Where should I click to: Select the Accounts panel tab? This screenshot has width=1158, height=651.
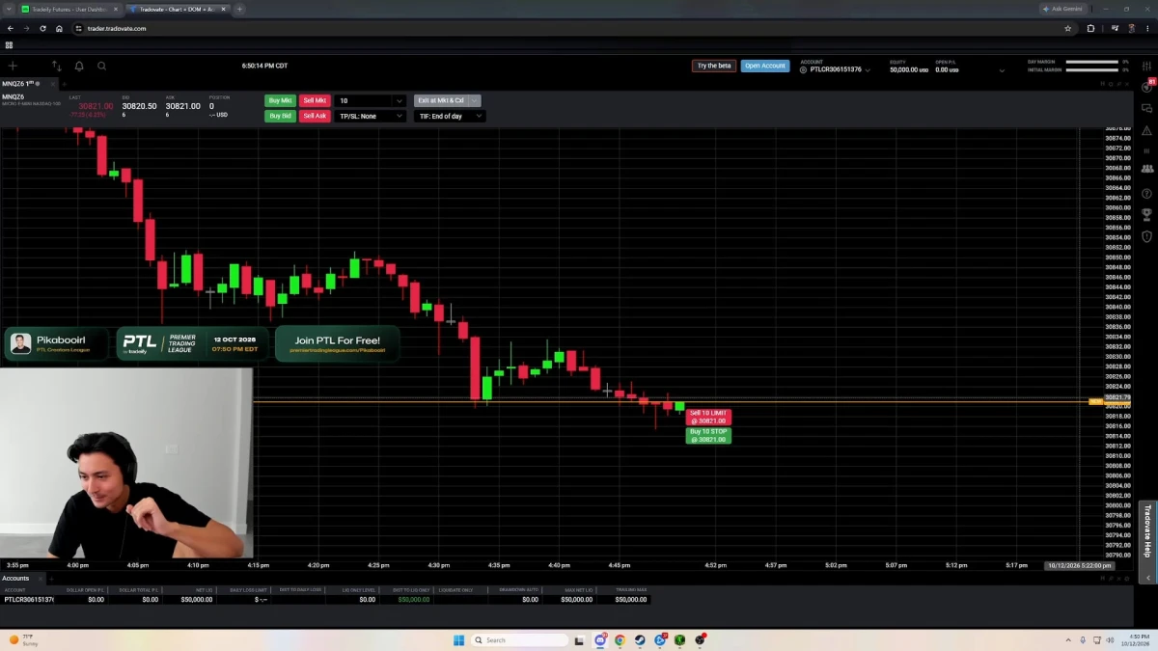point(15,578)
